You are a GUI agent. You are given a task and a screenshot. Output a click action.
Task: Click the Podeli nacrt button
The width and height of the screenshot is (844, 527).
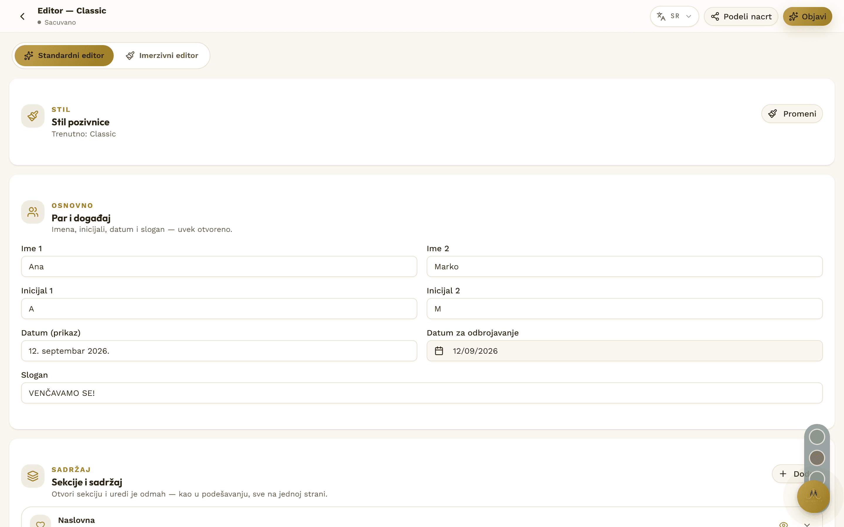741,16
